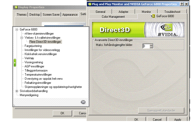The height and width of the screenshot is (123, 191).
Task: Open Screen Saver tab in Display Properties
Action: [51, 15]
